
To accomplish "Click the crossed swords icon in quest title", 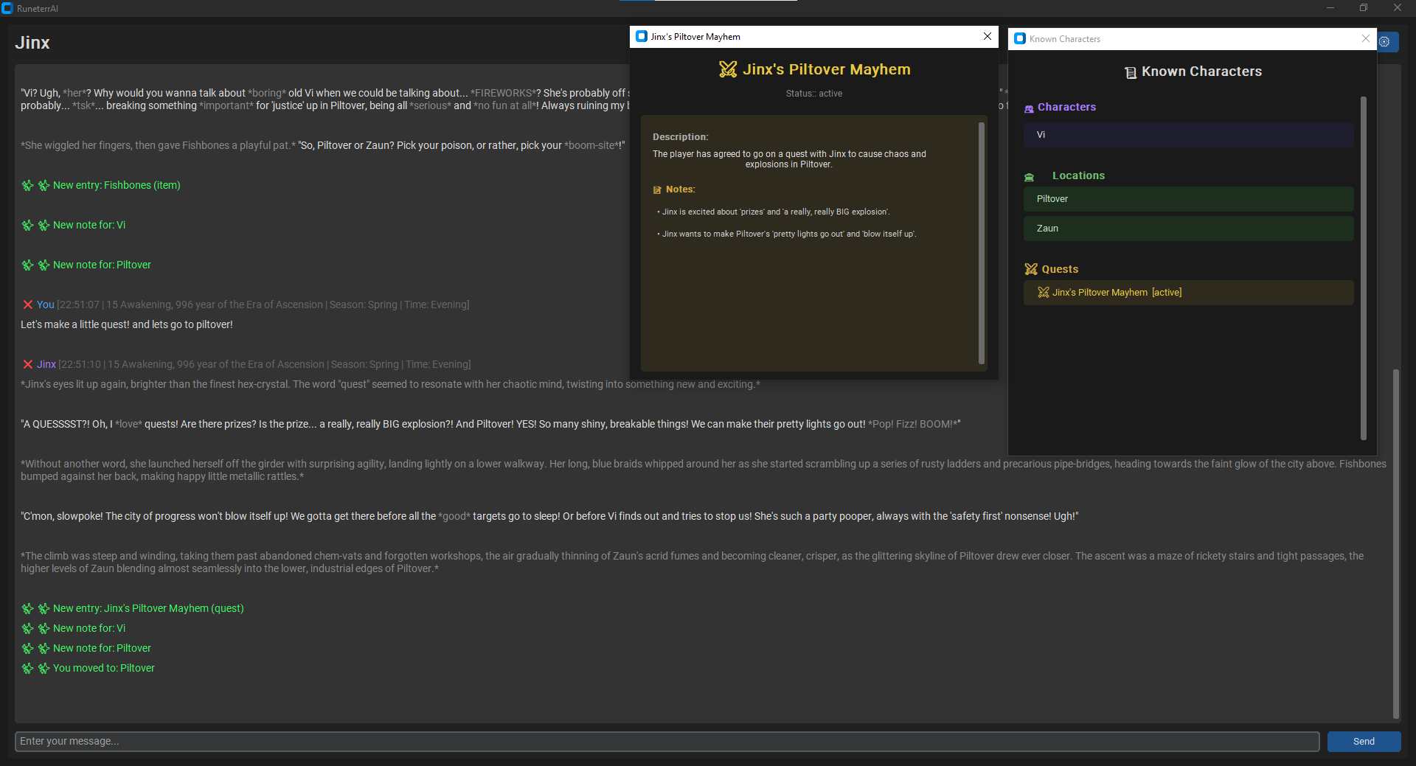I will click(x=728, y=69).
